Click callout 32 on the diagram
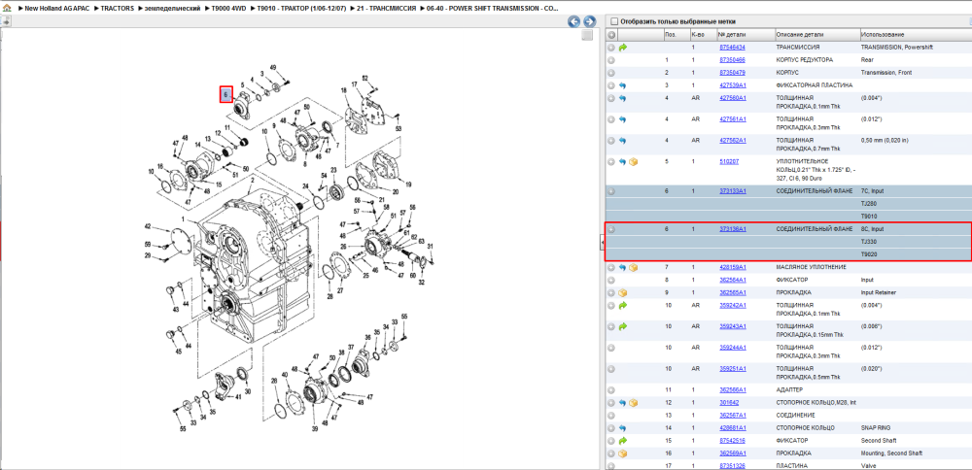This screenshot has width=972, height=470. (x=422, y=282)
